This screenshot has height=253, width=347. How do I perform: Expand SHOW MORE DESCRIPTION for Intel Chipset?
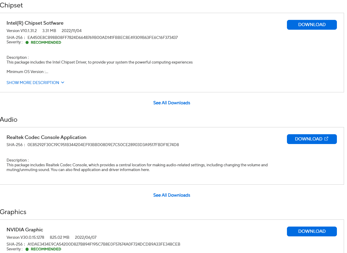(33, 83)
